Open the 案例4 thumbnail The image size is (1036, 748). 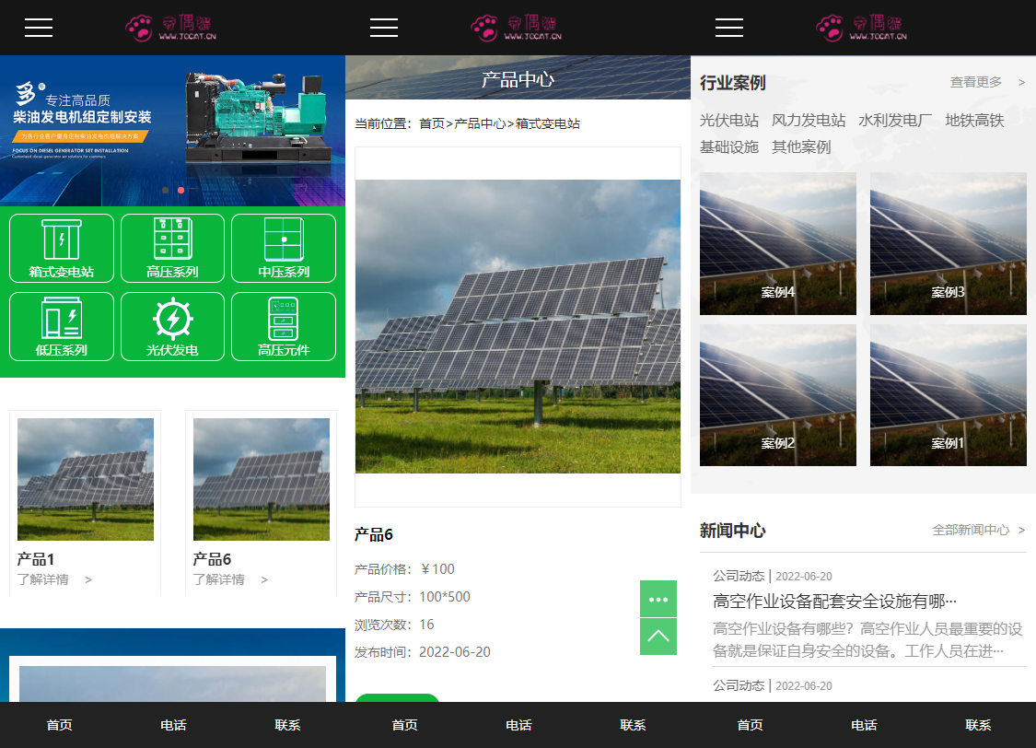[777, 244]
